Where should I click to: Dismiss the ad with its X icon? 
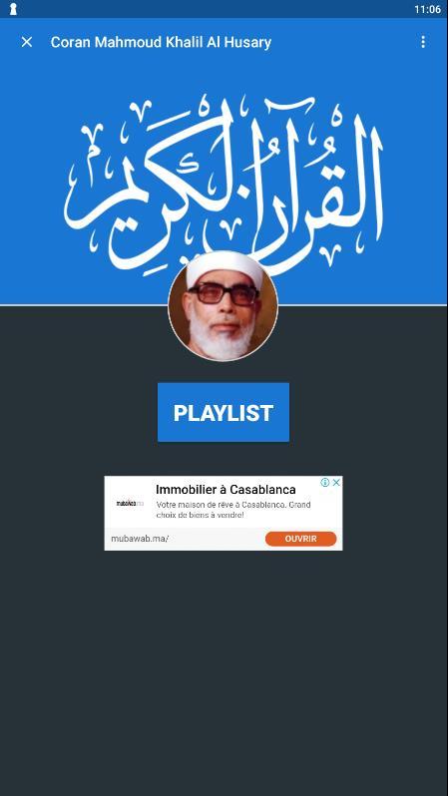tap(335, 482)
